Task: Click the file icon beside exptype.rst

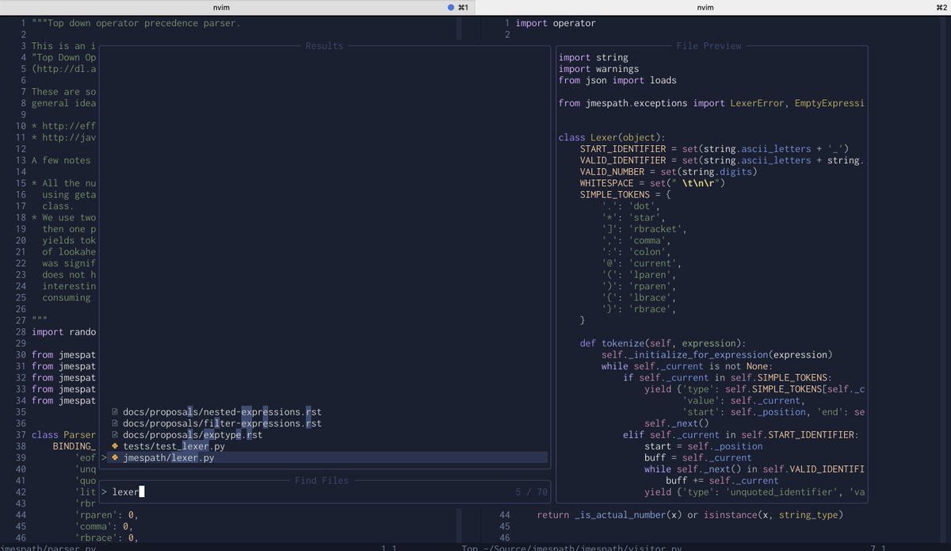Action: click(x=115, y=435)
